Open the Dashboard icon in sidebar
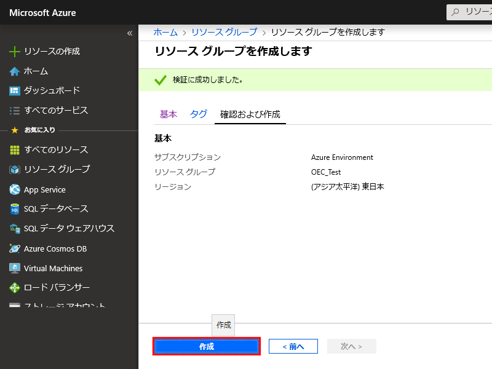 (15, 91)
